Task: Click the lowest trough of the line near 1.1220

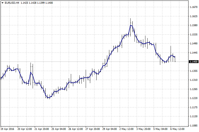Action: click(x=48, y=98)
